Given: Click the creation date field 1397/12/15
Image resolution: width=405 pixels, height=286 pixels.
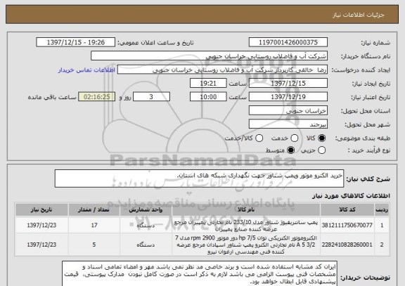Looking at the screenshot, I should (288, 84).
